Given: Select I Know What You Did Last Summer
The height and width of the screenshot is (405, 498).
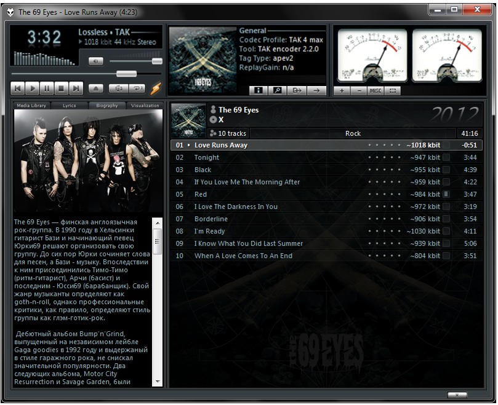Looking at the screenshot, I should pyautogui.click(x=326, y=243).
